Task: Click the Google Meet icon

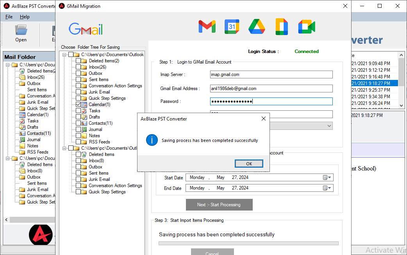Action: pyautogui.click(x=307, y=27)
